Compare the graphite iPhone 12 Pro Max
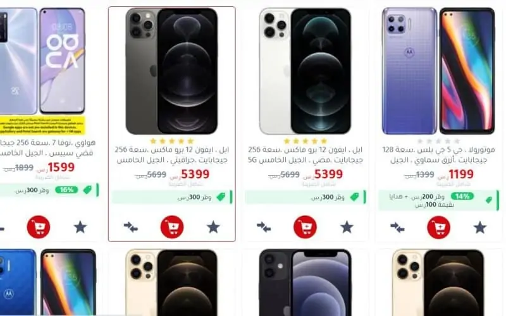506x316 pixels. pyautogui.click(x=131, y=227)
